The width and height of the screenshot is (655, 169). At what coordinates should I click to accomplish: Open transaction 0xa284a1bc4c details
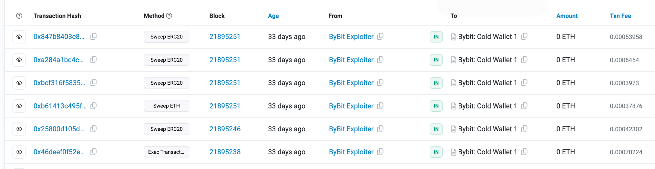(x=58, y=60)
